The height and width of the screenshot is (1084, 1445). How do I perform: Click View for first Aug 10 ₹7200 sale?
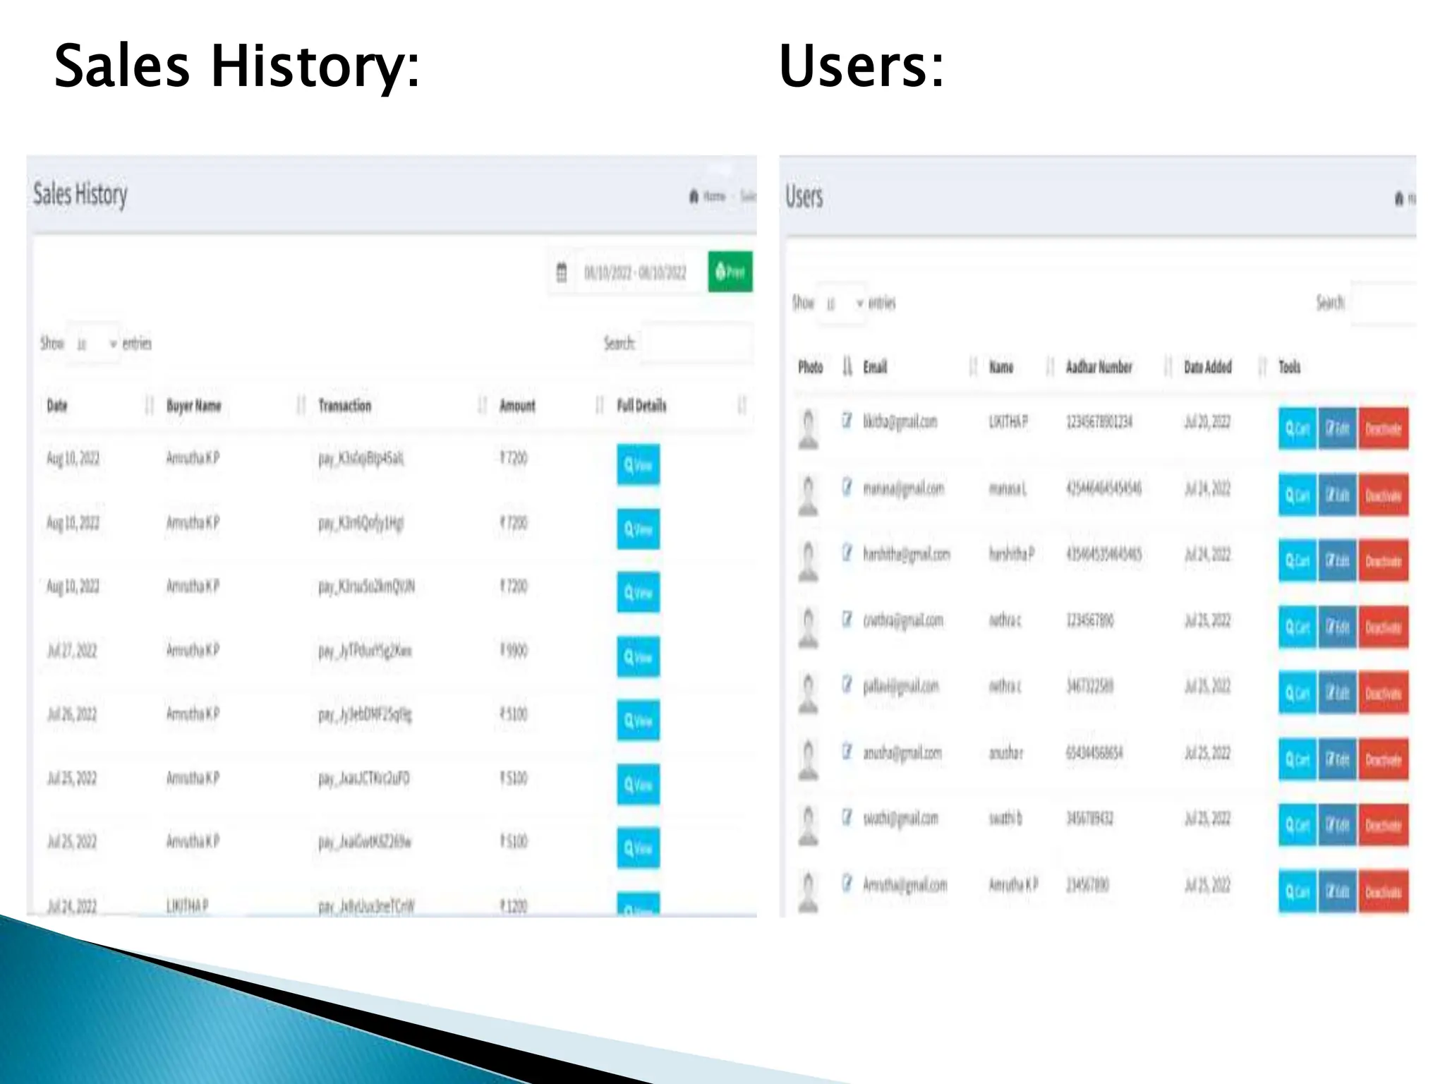[638, 464]
